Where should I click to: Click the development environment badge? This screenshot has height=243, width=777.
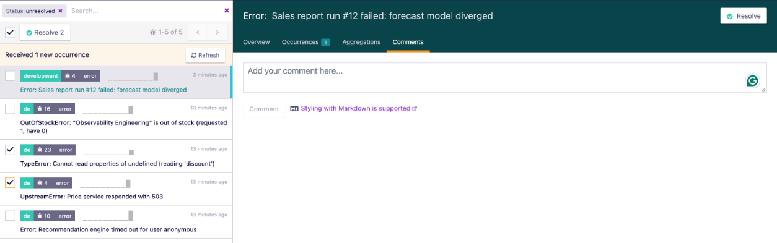coord(41,76)
